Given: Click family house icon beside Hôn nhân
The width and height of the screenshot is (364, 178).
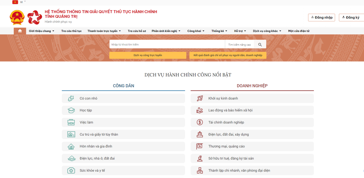Looking at the screenshot, I should [71, 146].
